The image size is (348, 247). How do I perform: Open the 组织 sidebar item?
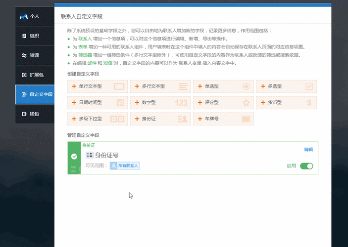point(35,36)
